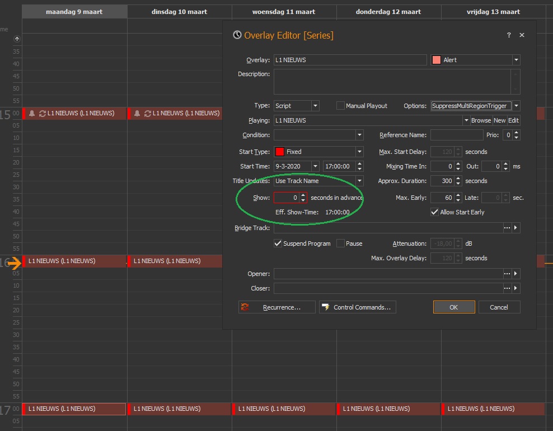The width and height of the screenshot is (553, 431).
Task: Select the vrijdag 13 maart column header
Action: click(x=494, y=12)
